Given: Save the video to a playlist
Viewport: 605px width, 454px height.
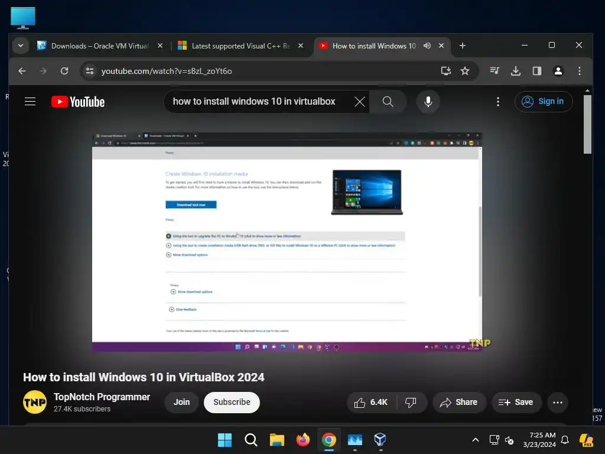Looking at the screenshot, I should point(516,402).
